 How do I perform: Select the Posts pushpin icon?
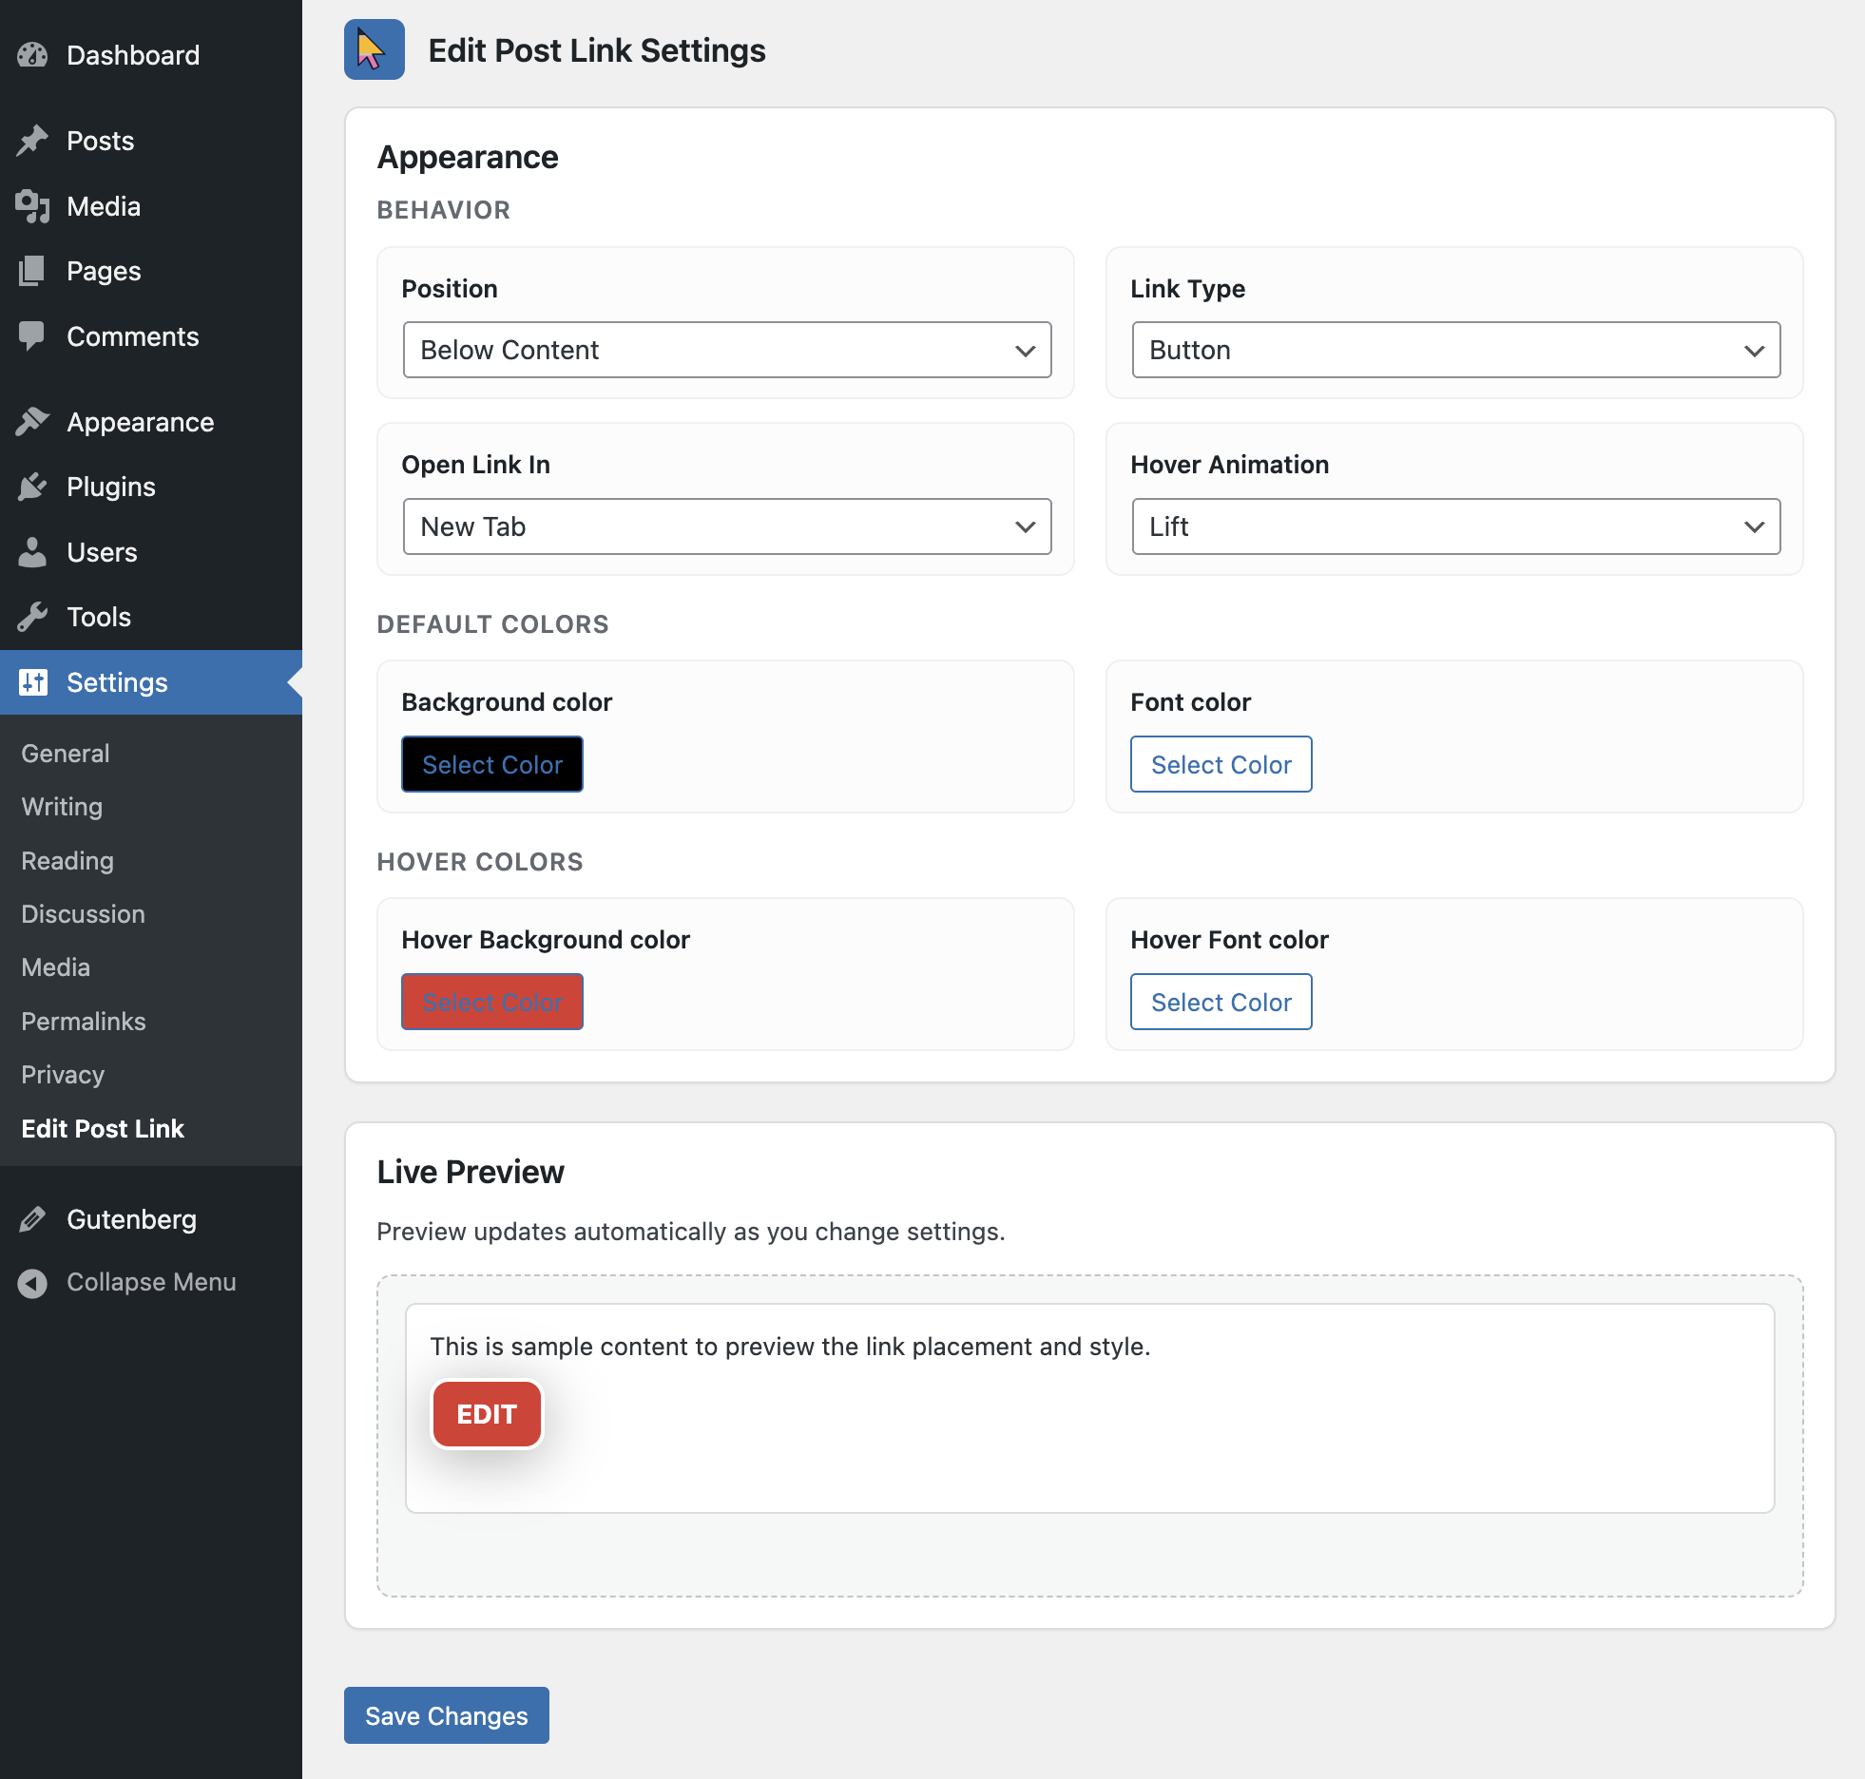(32, 140)
